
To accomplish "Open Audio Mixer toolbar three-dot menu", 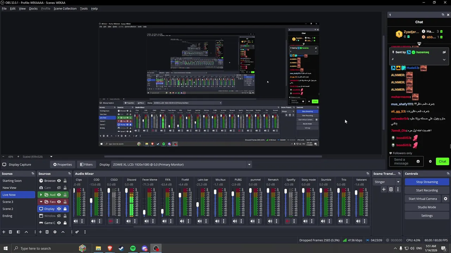I will point(85,232).
